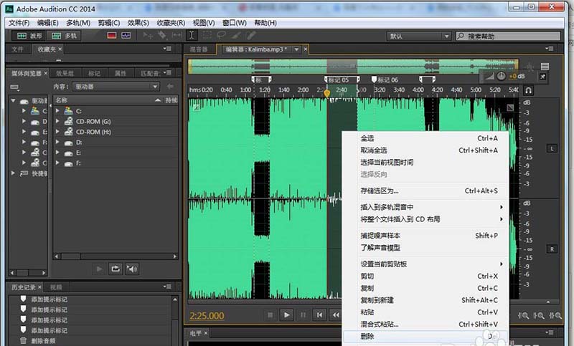This screenshot has width=574, height=346.
Task: Switch to Multitrack (多轨) view
Action: pyautogui.click(x=64, y=36)
